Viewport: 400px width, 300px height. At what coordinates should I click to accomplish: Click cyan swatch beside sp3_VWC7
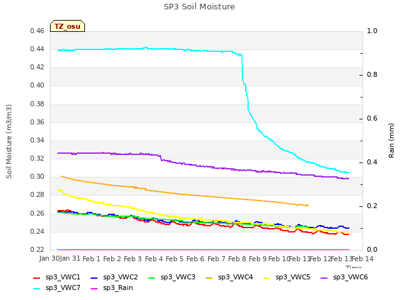coord(37,289)
